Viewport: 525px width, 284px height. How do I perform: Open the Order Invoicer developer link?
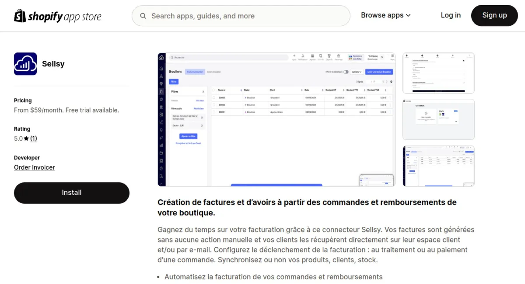[35, 167]
